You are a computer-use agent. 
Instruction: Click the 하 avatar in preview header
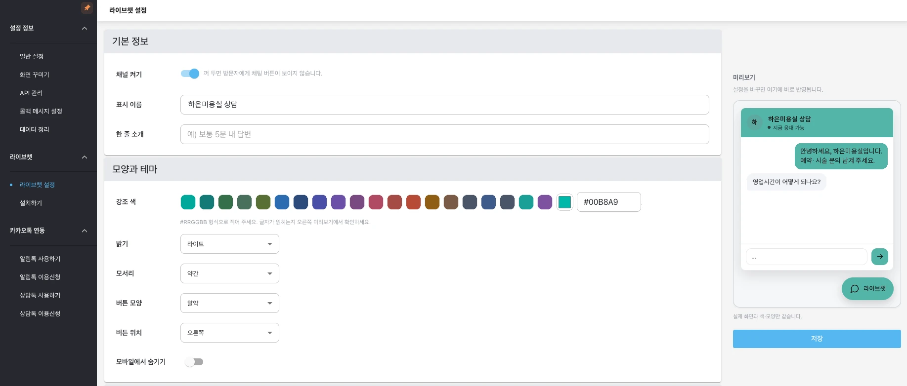click(x=754, y=122)
